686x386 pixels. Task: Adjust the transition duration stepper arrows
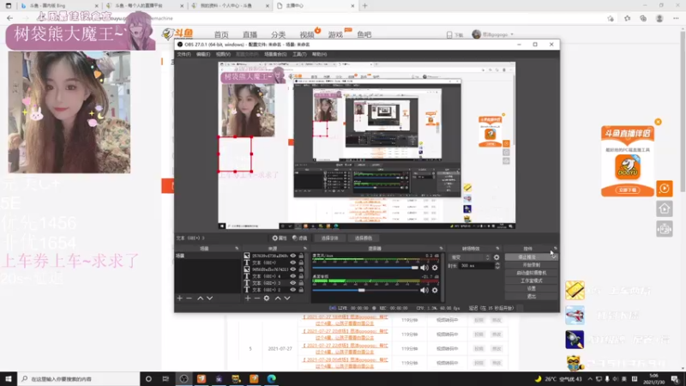click(497, 266)
